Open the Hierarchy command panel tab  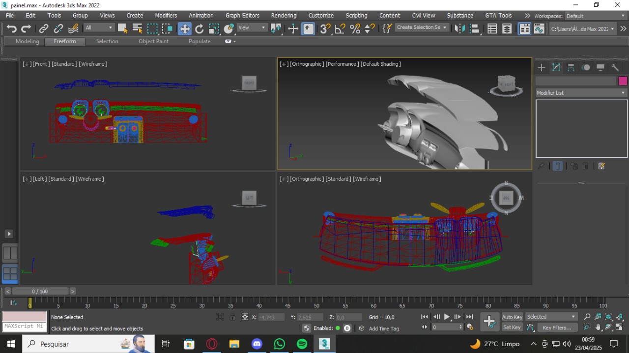(x=571, y=68)
